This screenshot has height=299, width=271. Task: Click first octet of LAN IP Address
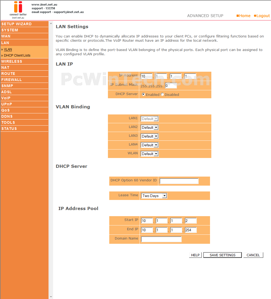pos(147,76)
